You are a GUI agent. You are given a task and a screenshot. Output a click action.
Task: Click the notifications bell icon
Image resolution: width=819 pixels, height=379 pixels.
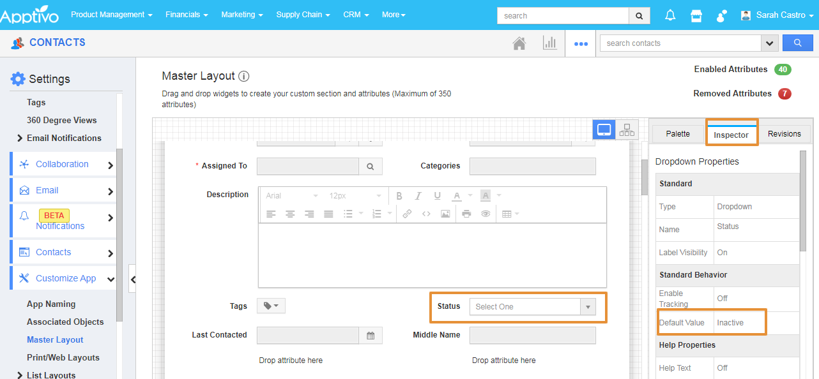point(670,15)
